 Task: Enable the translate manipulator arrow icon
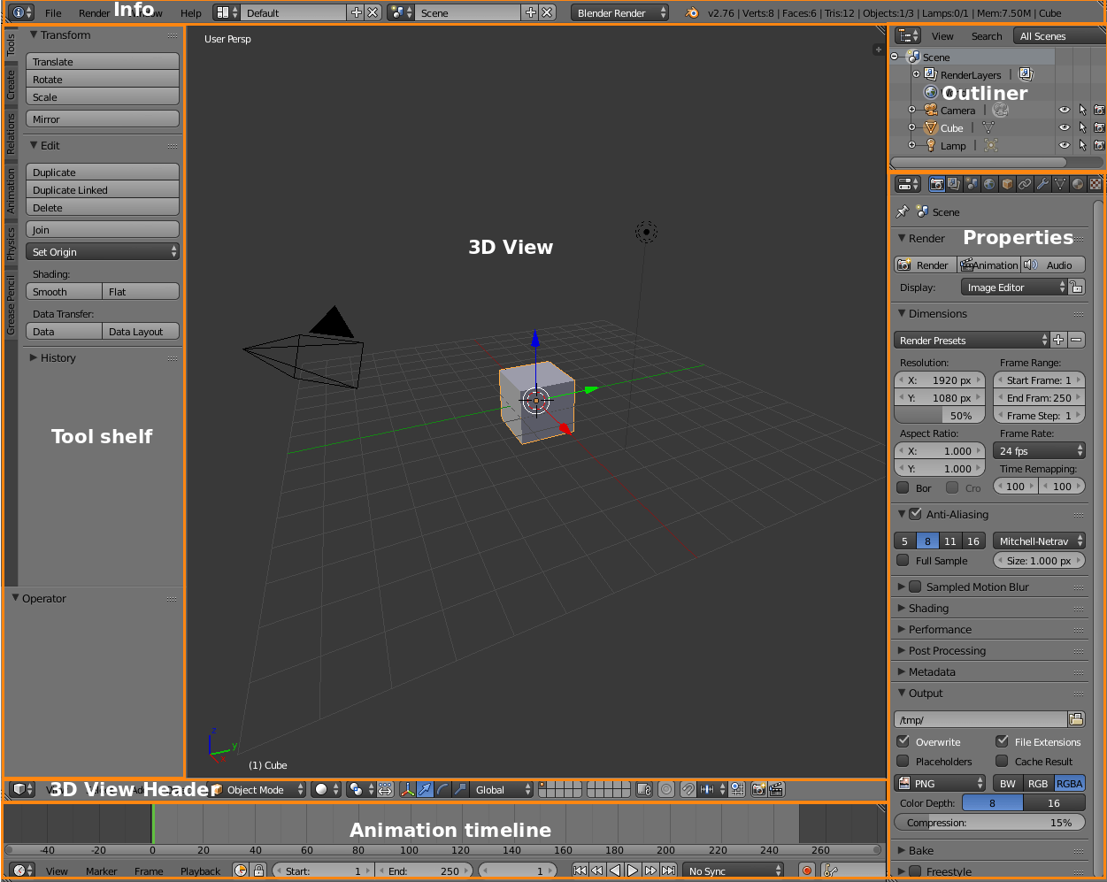(423, 789)
